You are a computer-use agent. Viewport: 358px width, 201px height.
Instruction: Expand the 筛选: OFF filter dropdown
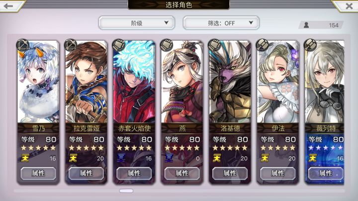[x=221, y=23]
